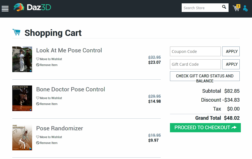Click the search magnifier icon
The width and height of the screenshot is (252, 159).
pos(224,7)
